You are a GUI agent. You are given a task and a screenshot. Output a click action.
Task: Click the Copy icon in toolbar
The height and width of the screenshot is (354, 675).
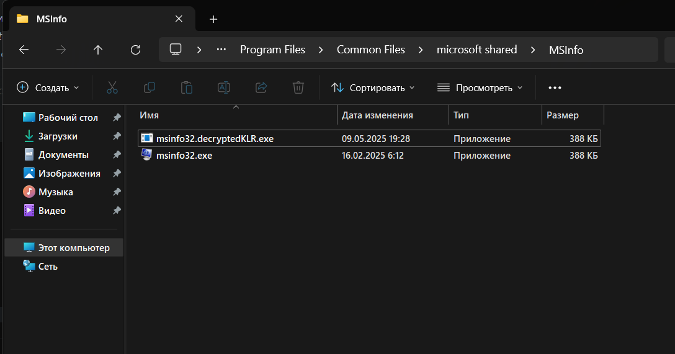coord(150,87)
